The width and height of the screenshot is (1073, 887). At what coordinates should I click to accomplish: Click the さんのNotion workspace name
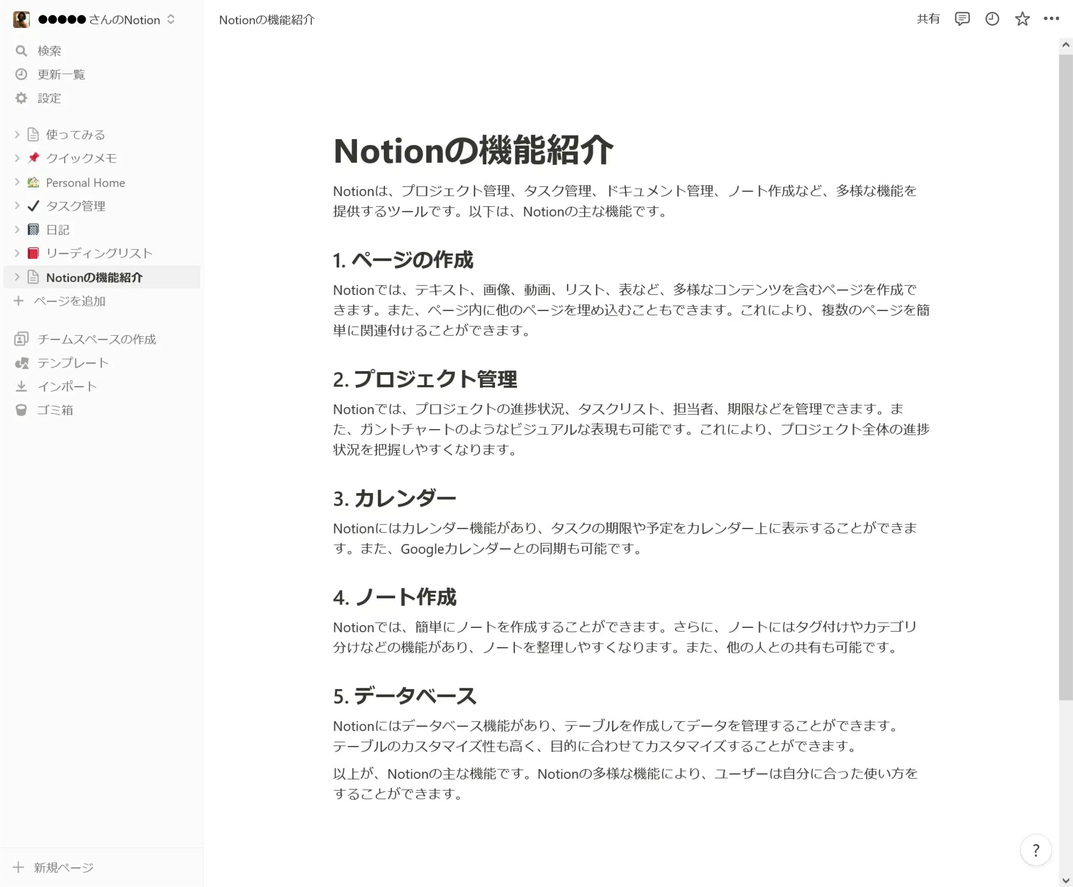pyautogui.click(x=124, y=19)
